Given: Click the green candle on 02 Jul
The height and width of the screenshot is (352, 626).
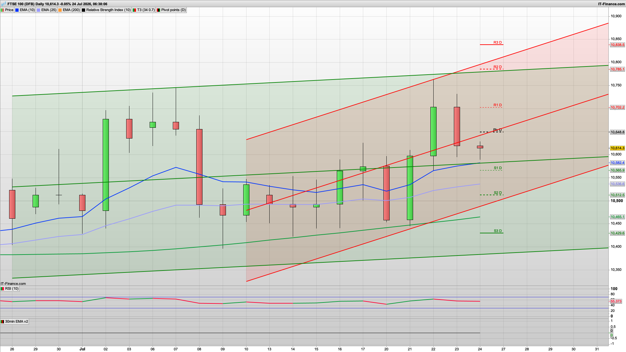Looking at the screenshot, I should click(x=106, y=165).
